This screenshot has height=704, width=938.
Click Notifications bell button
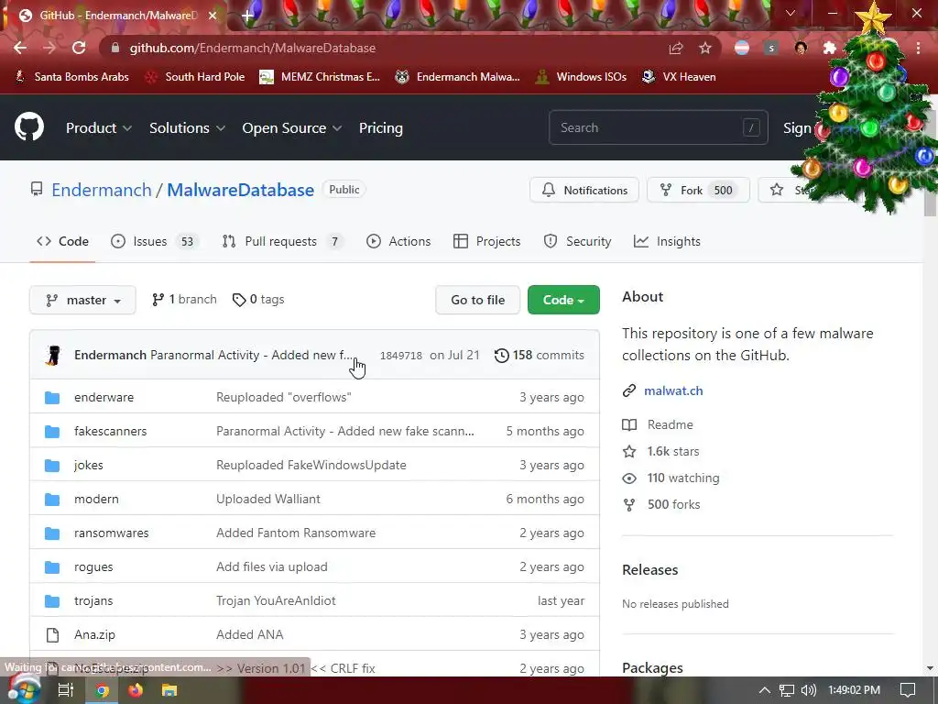pyautogui.click(x=584, y=191)
